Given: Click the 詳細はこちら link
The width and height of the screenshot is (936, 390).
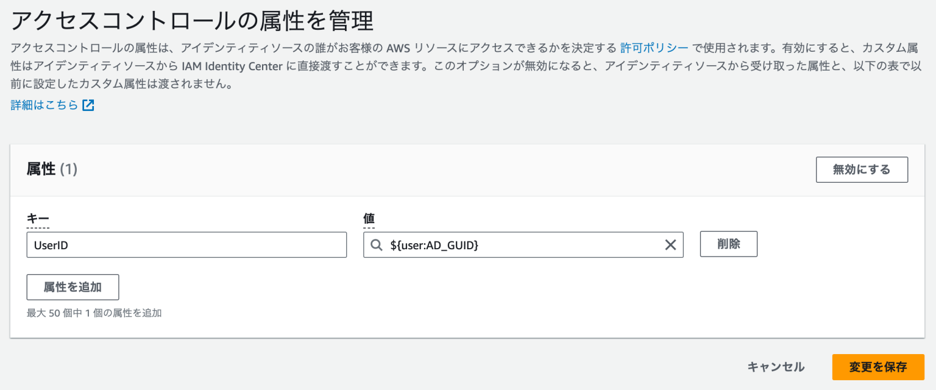Looking at the screenshot, I should pyautogui.click(x=43, y=104).
